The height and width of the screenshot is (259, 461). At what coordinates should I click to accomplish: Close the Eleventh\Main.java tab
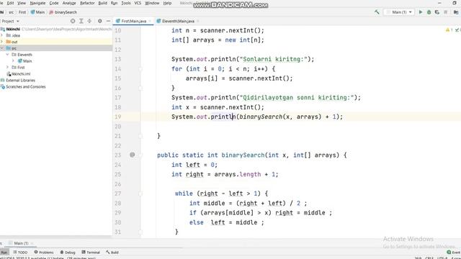pyautogui.click(x=198, y=21)
